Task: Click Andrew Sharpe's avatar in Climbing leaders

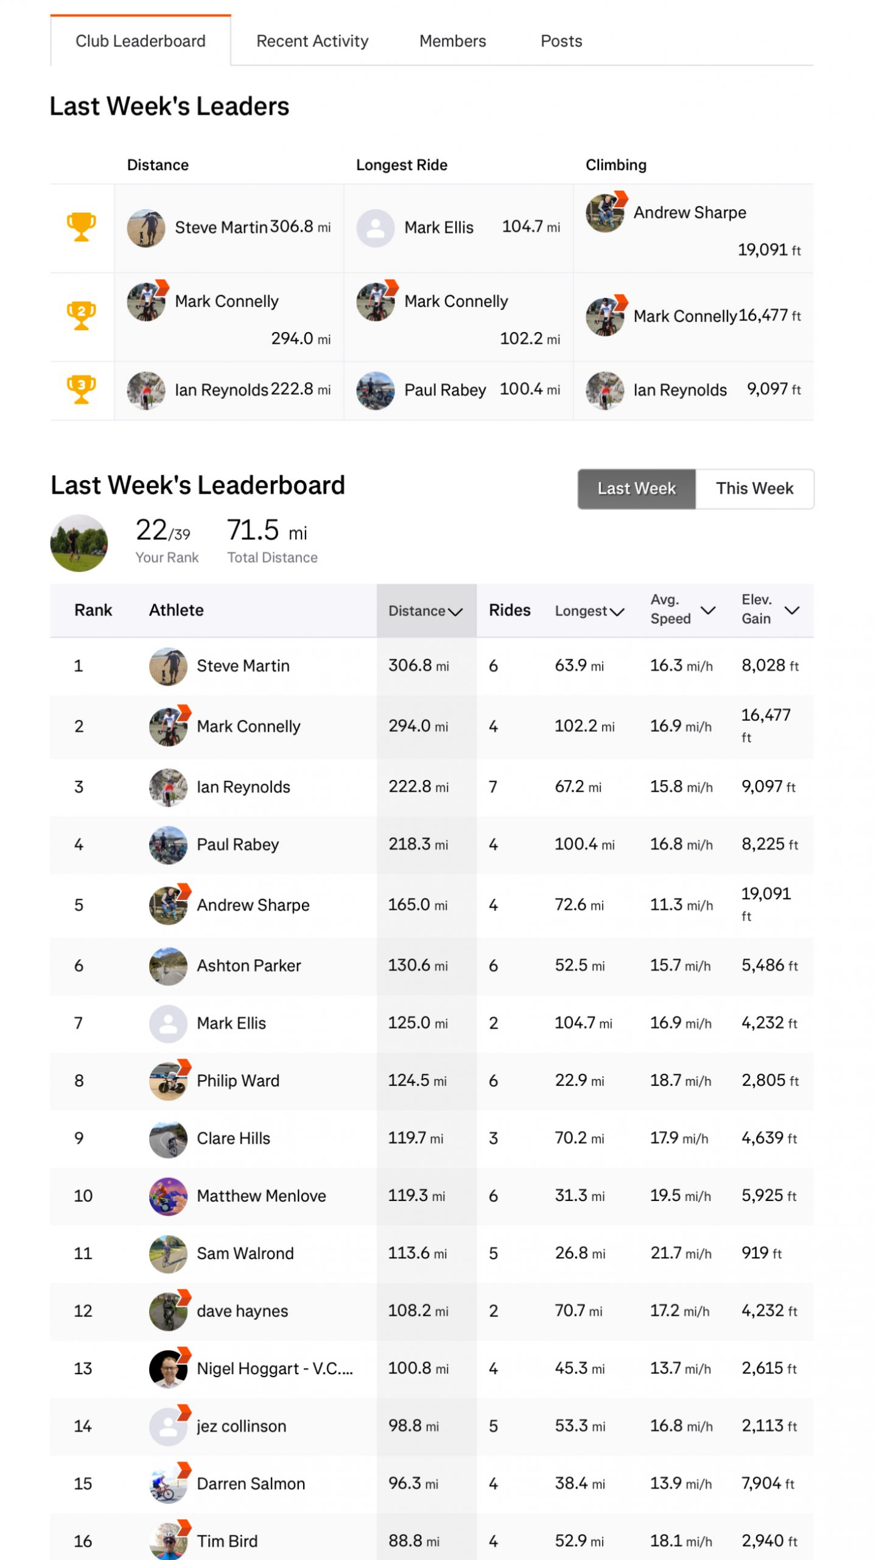Action: 604,213
